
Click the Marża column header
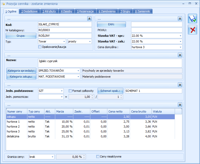64,111
